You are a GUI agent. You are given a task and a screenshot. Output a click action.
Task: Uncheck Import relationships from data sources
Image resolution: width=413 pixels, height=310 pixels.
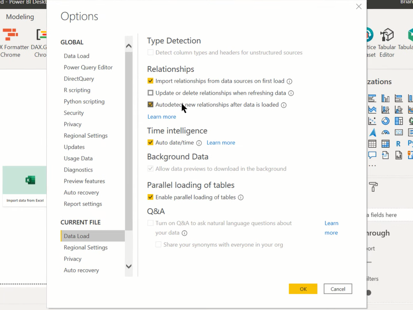point(151,81)
